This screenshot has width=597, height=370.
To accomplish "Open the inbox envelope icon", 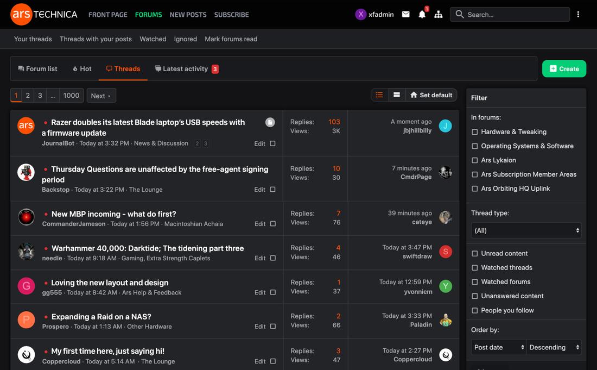I will coord(405,15).
